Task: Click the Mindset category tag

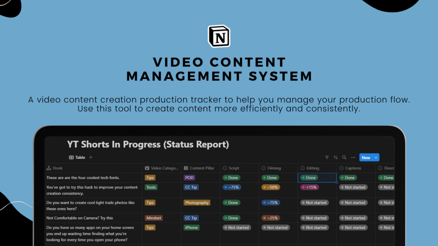Action: pyautogui.click(x=154, y=218)
